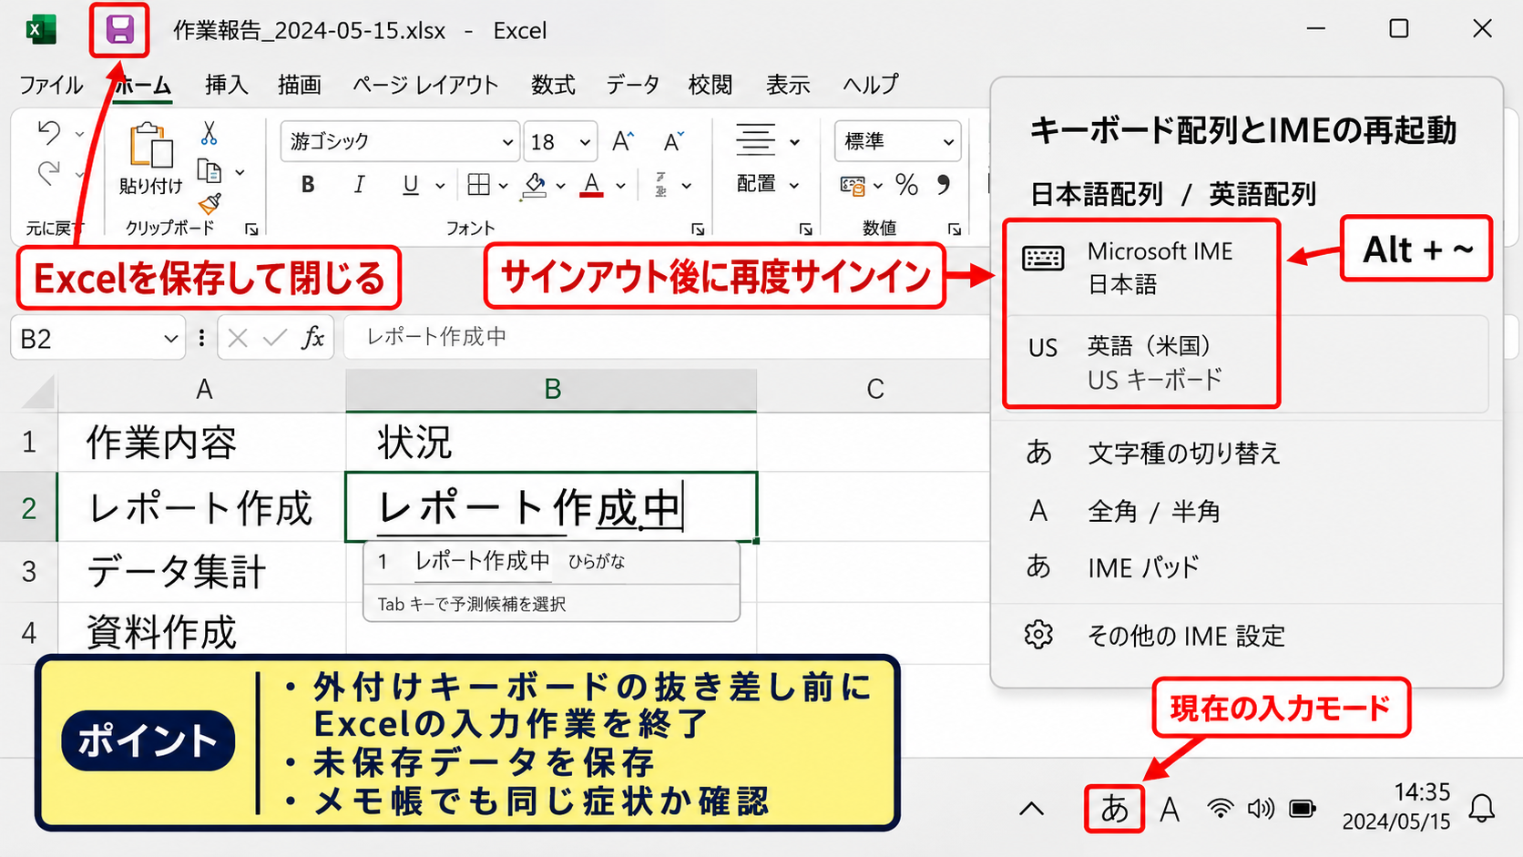The image size is (1523, 857).
Task: Click the Format Painter brush icon
Action: 210,204
